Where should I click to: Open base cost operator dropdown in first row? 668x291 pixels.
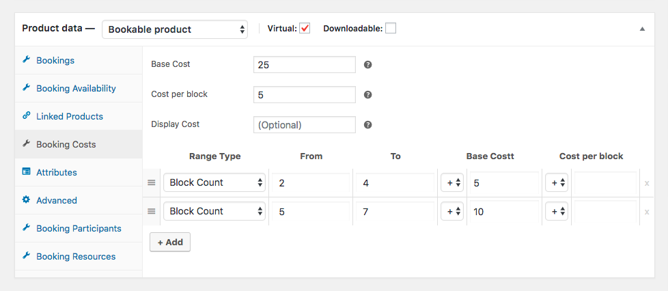point(452,182)
